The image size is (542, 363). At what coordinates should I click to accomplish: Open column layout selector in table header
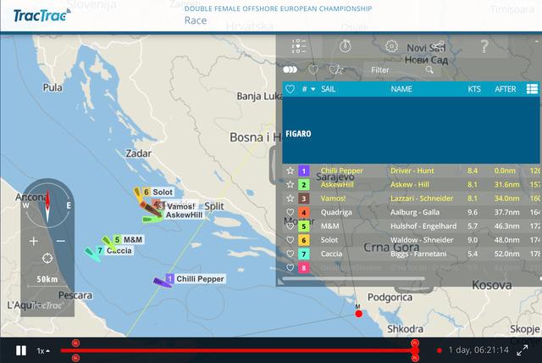(532, 88)
